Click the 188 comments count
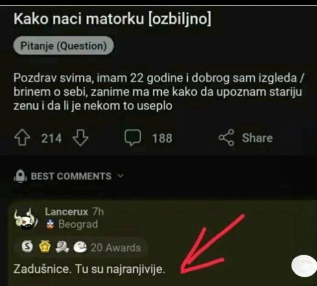This screenshot has height=286, width=317. [x=162, y=138]
